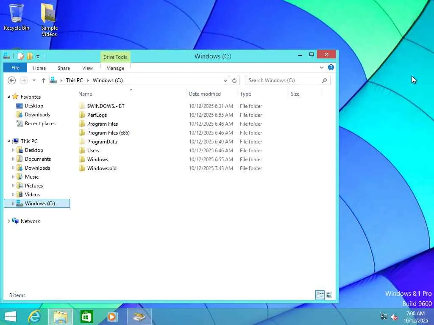
Task: Open the Windows Store taskbar icon
Action: coord(86,317)
